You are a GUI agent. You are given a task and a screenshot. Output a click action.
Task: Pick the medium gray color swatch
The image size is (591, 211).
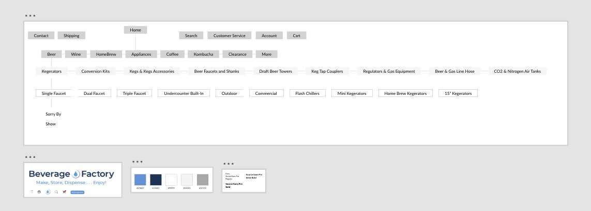pyautogui.click(x=202, y=180)
